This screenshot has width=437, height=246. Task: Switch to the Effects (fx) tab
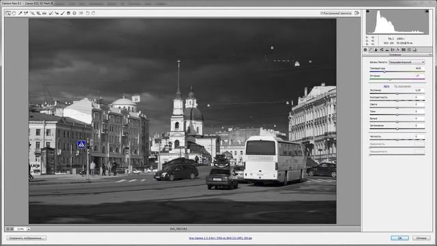tap(398, 50)
